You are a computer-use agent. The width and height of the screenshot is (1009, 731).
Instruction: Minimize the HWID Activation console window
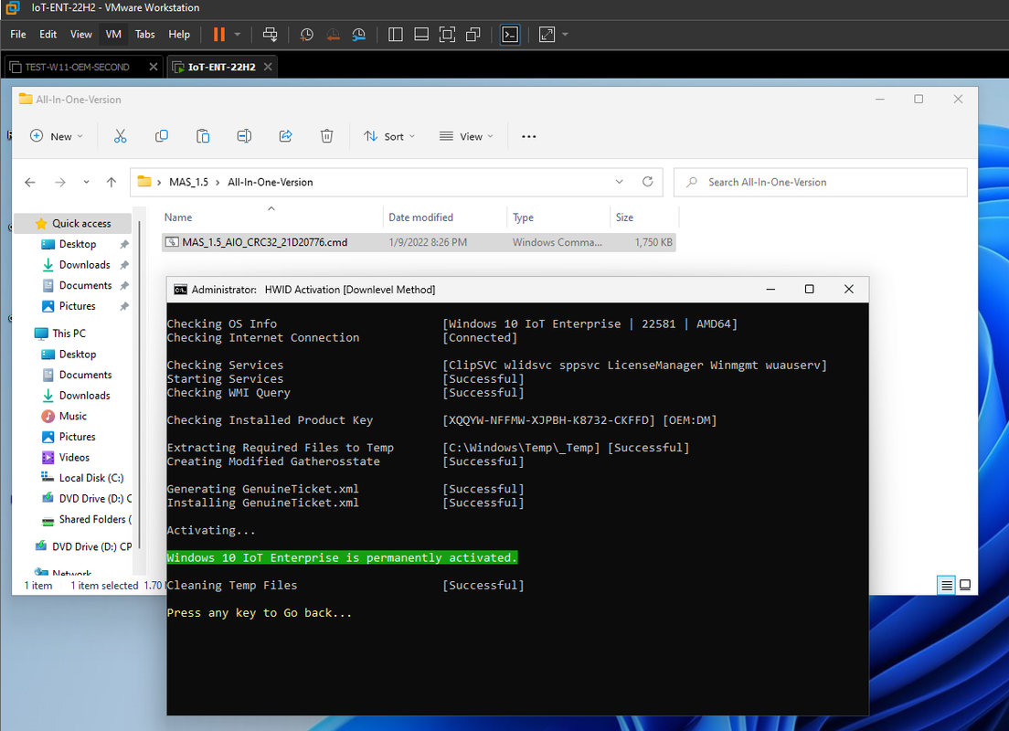pyautogui.click(x=770, y=290)
